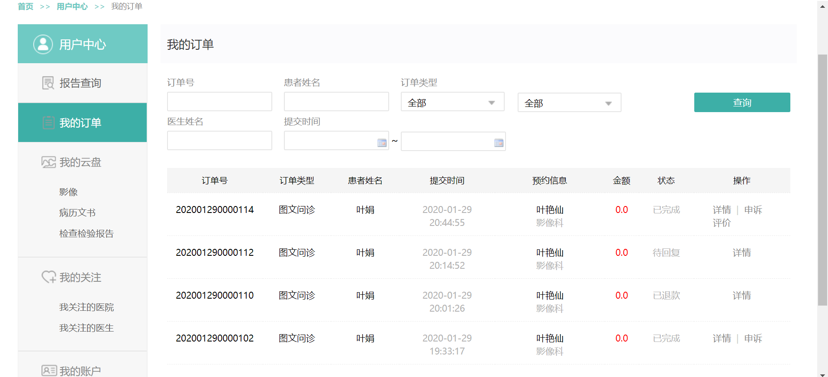The image size is (828, 377).
Task: Click the scrollbar up arrow
Action: point(822,6)
